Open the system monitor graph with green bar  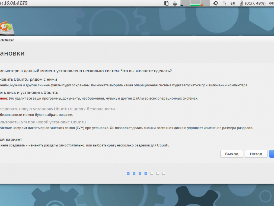[195, 3]
